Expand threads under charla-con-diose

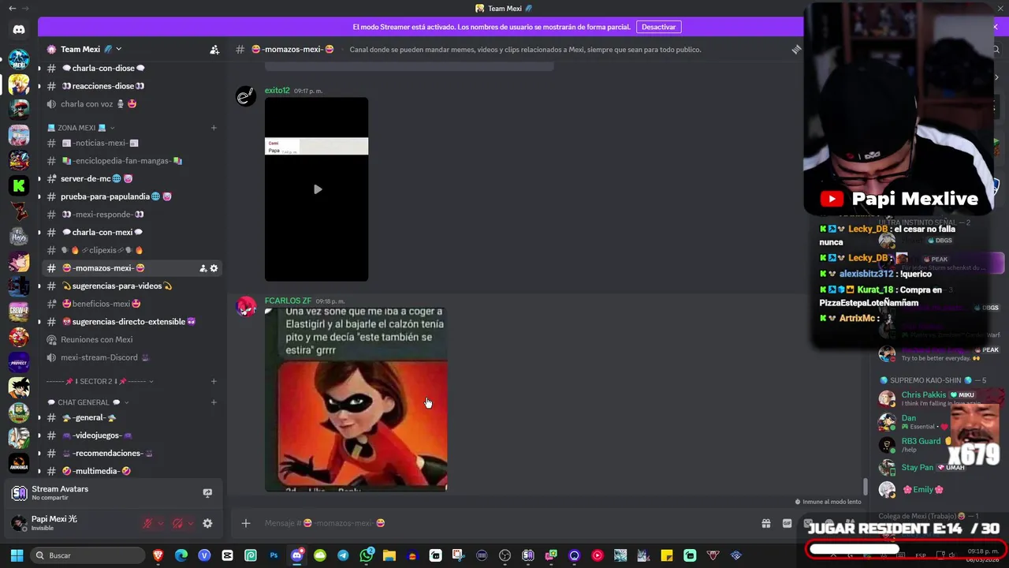[x=39, y=68]
